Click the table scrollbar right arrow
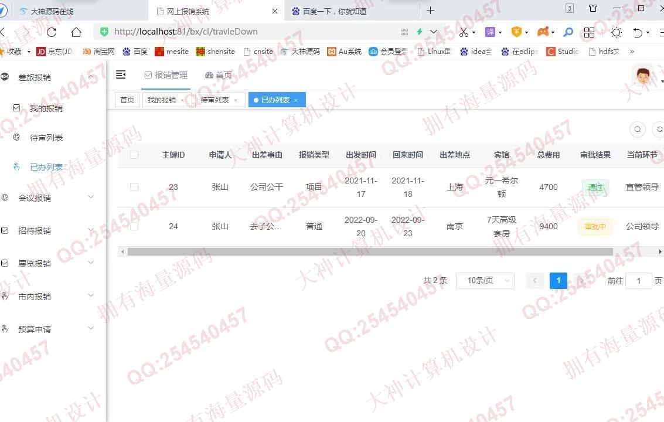This screenshot has width=664, height=422. click(x=660, y=251)
